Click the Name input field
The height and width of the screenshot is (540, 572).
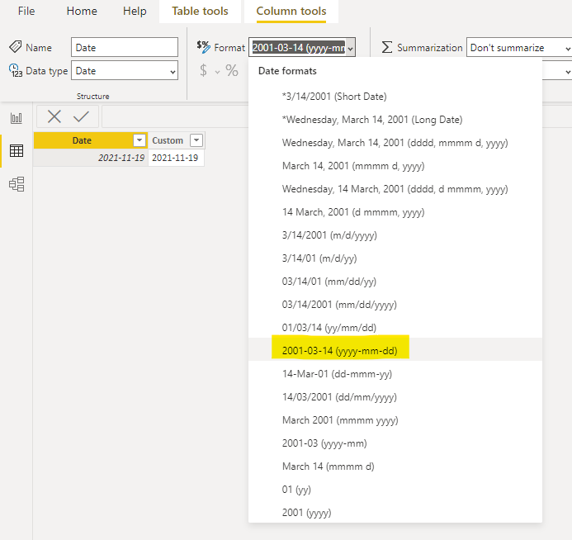(125, 47)
